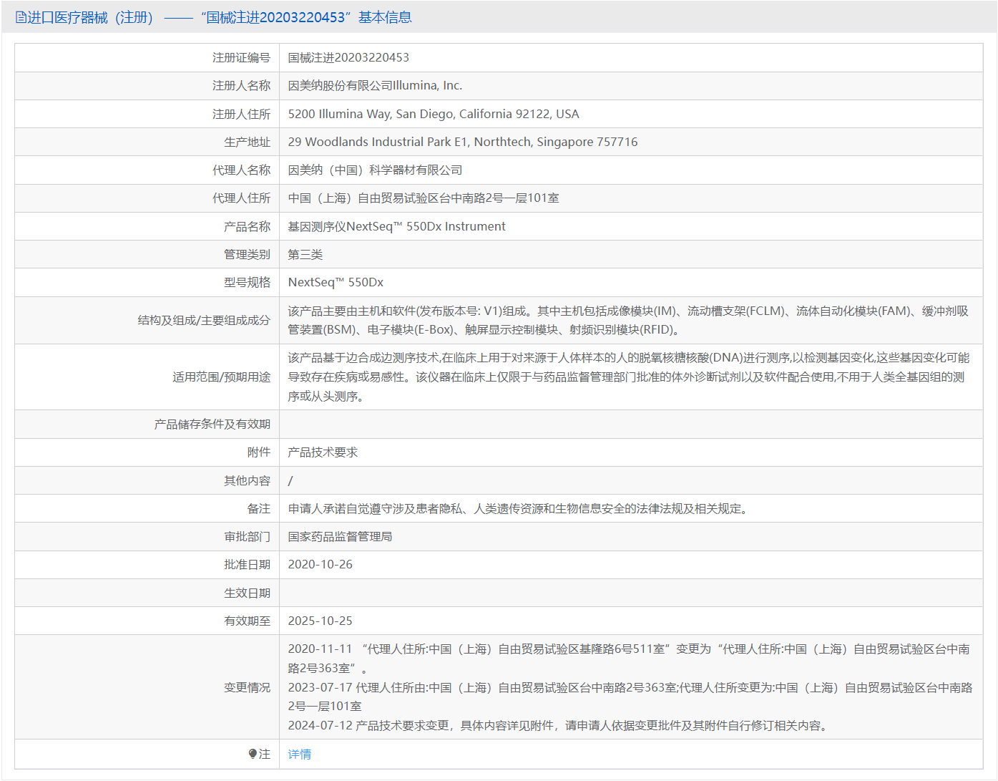This screenshot has height=781, width=998.
Task: Click the 结构及组成/主要组成成分 label
Action: (204, 320)
